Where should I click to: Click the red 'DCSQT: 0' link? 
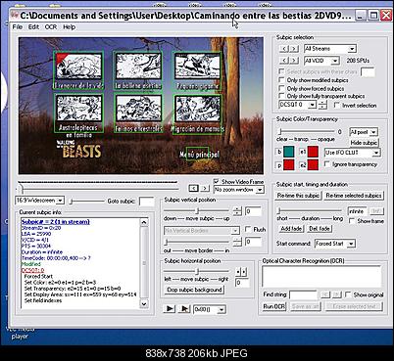32,270
